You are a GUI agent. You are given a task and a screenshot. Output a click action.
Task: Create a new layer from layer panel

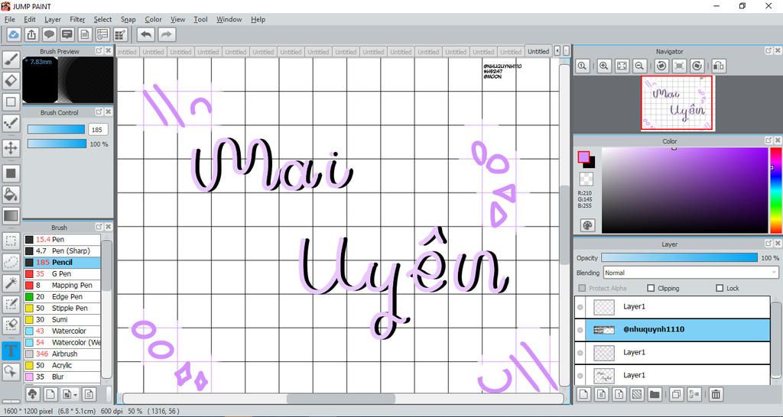[x=583, y=394]
